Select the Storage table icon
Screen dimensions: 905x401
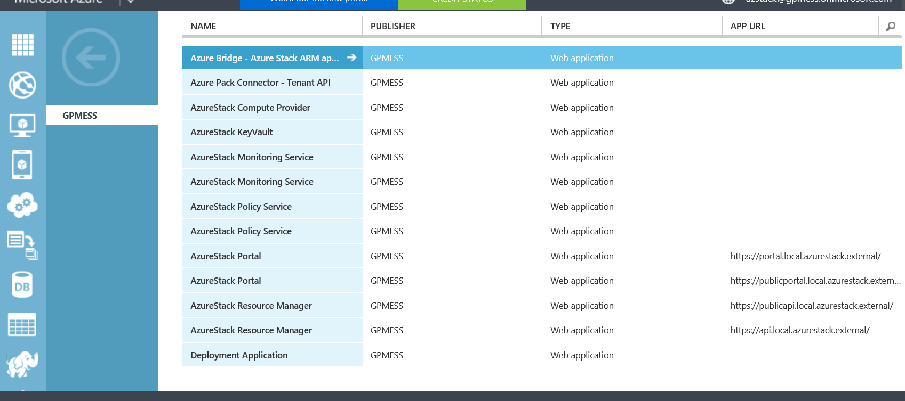[x=22, y=324]
